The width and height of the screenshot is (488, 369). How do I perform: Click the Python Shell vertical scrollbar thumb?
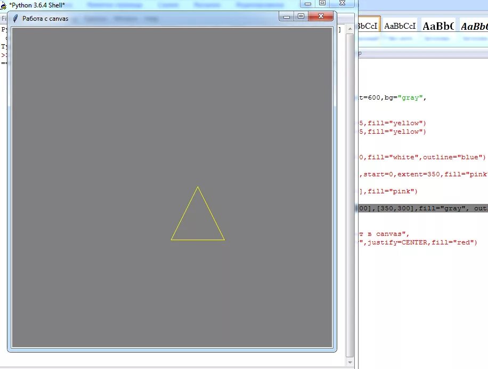[350, 195]
